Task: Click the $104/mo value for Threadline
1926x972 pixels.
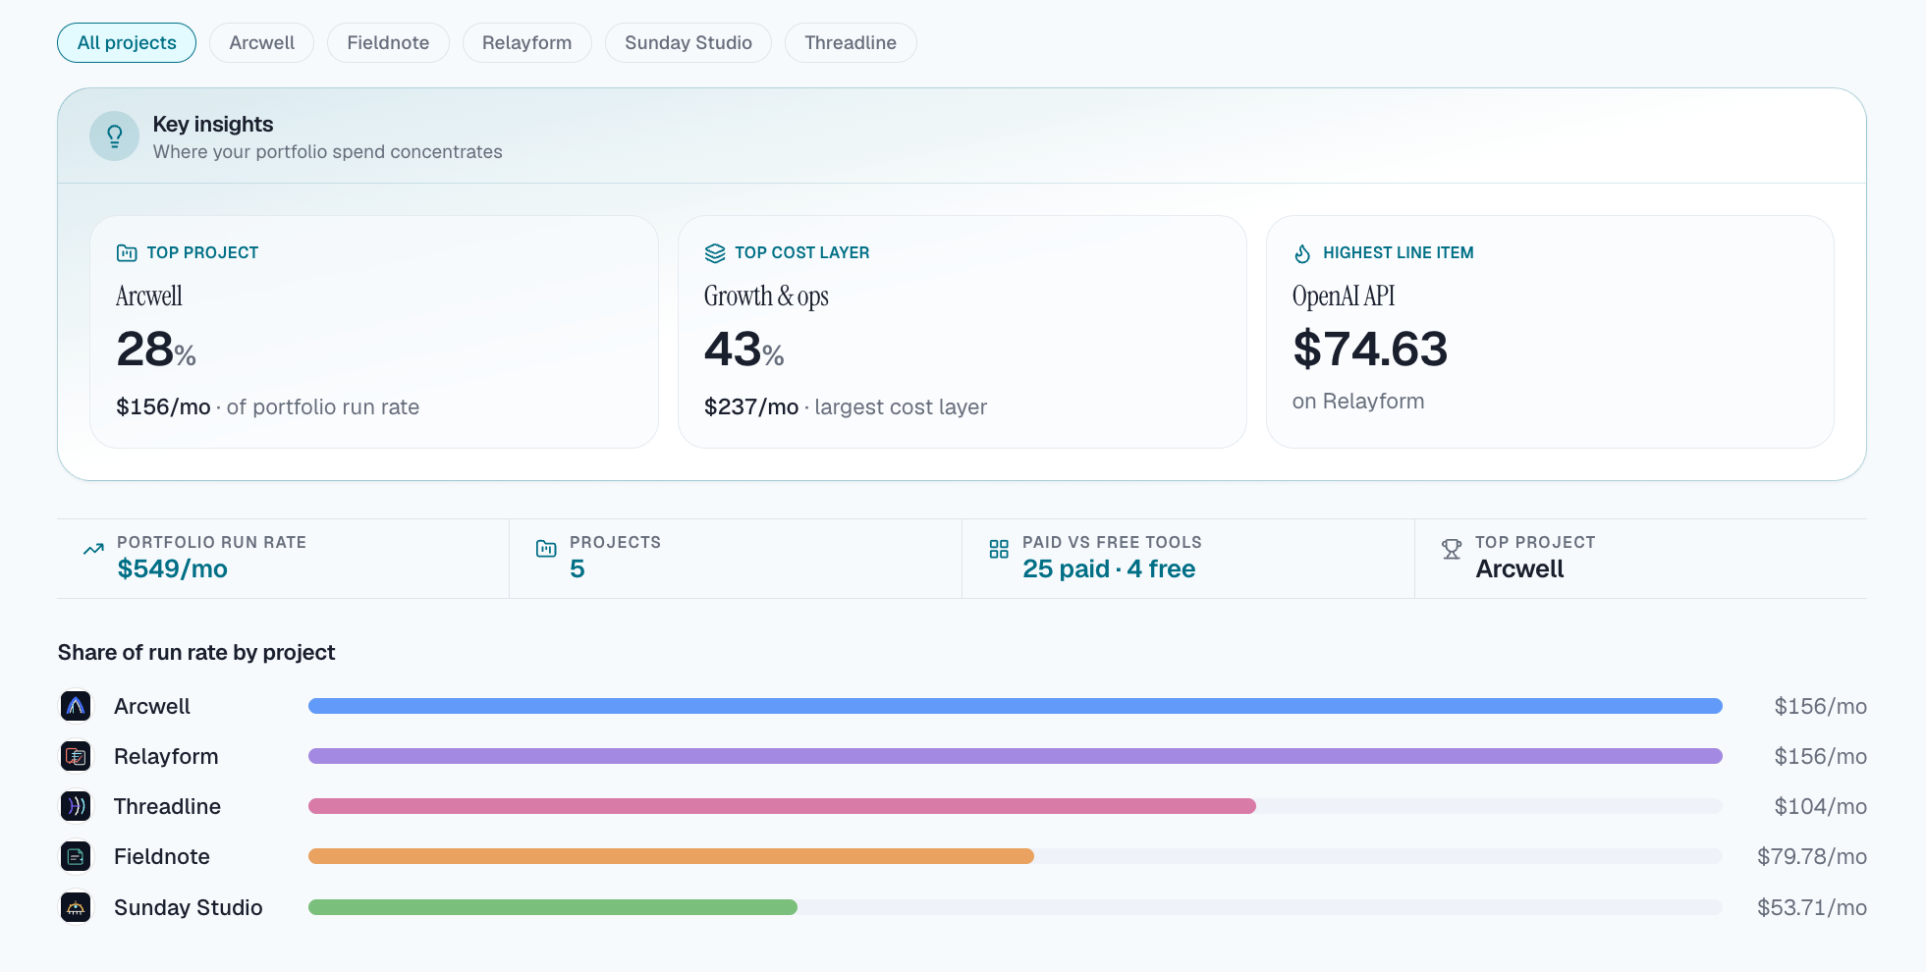Action: [1820, 806]
